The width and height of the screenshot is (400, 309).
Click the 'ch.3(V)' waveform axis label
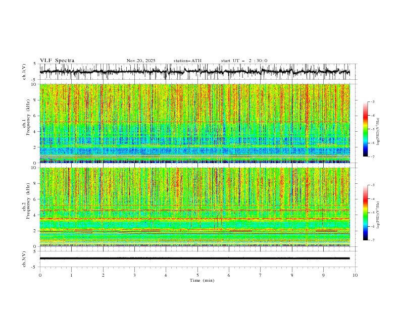click(24, 259)
